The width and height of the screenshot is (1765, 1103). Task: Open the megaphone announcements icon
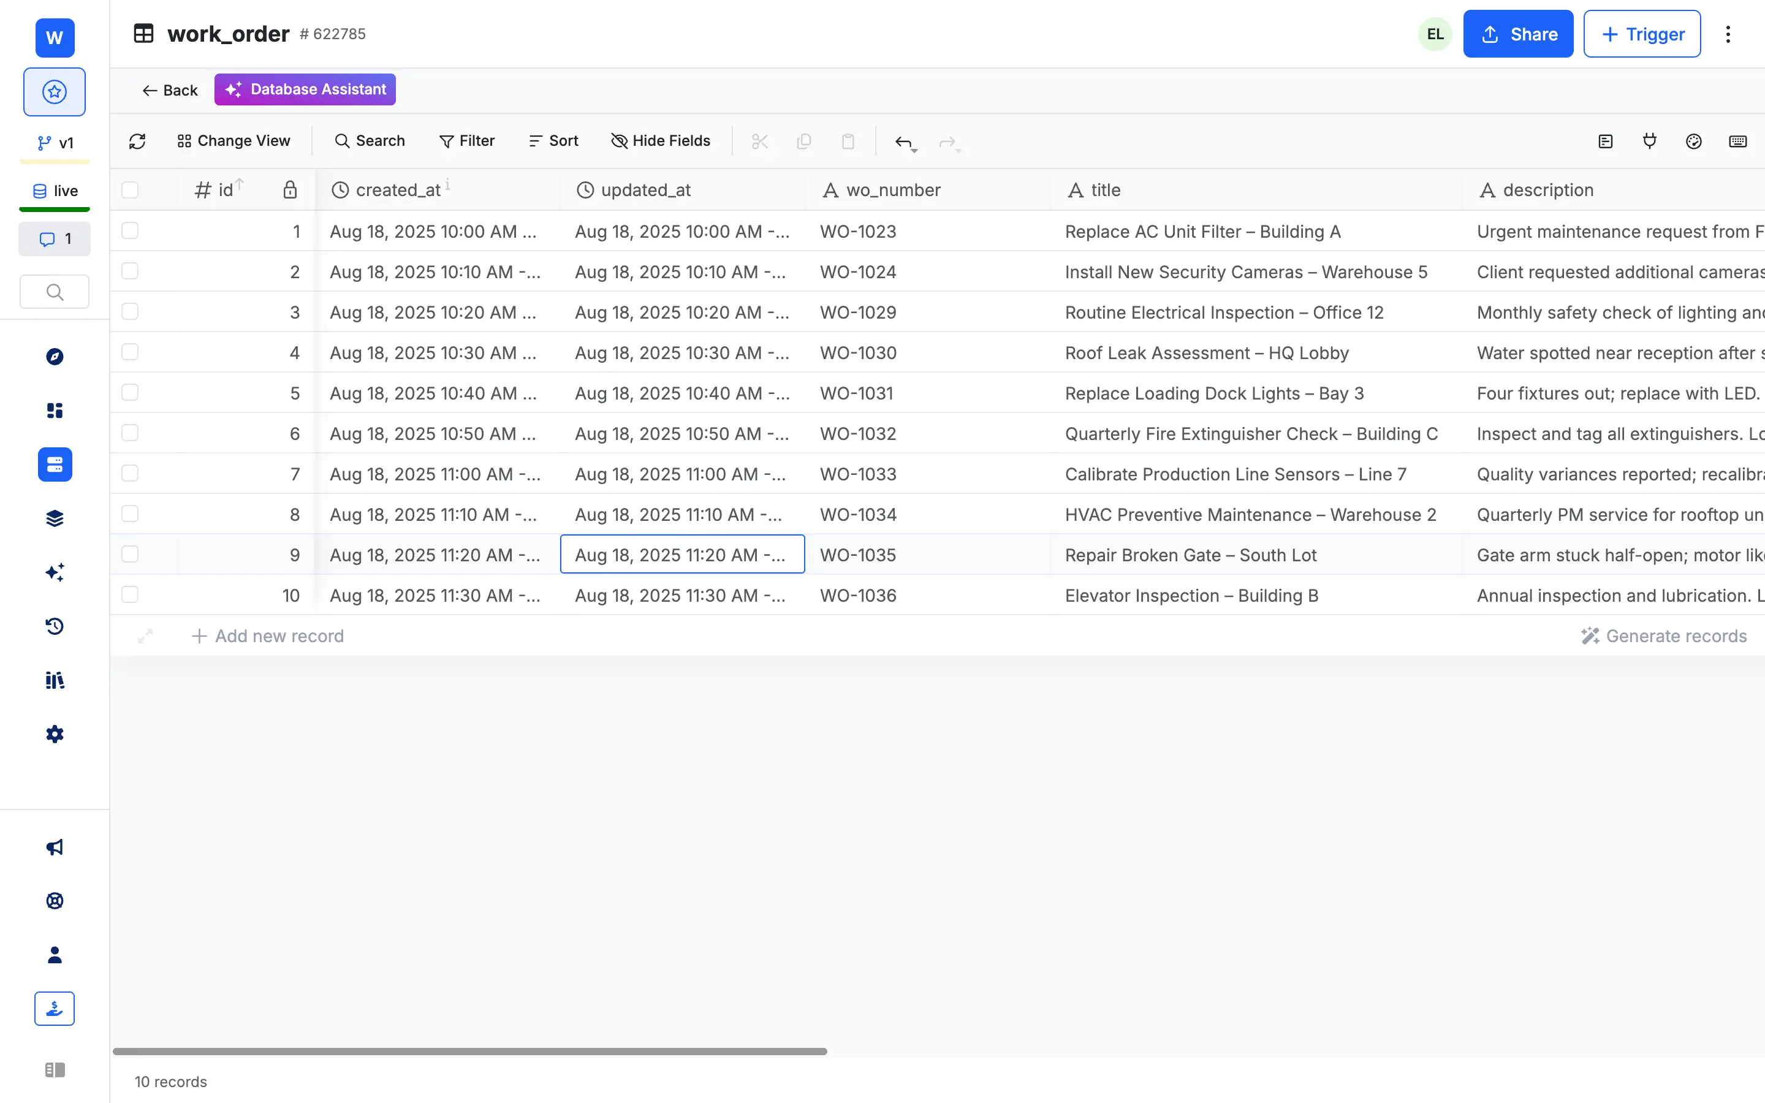click(55, 847)
